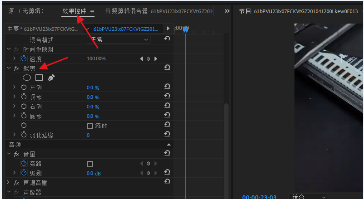The width and height of the screenshot is (364, 199).
Task: Reset the 左侧 crop value
Action: pyautogui.click(x=167, y=87)
